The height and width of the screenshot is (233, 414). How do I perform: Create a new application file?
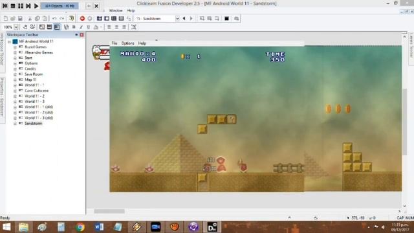point(6,19)
